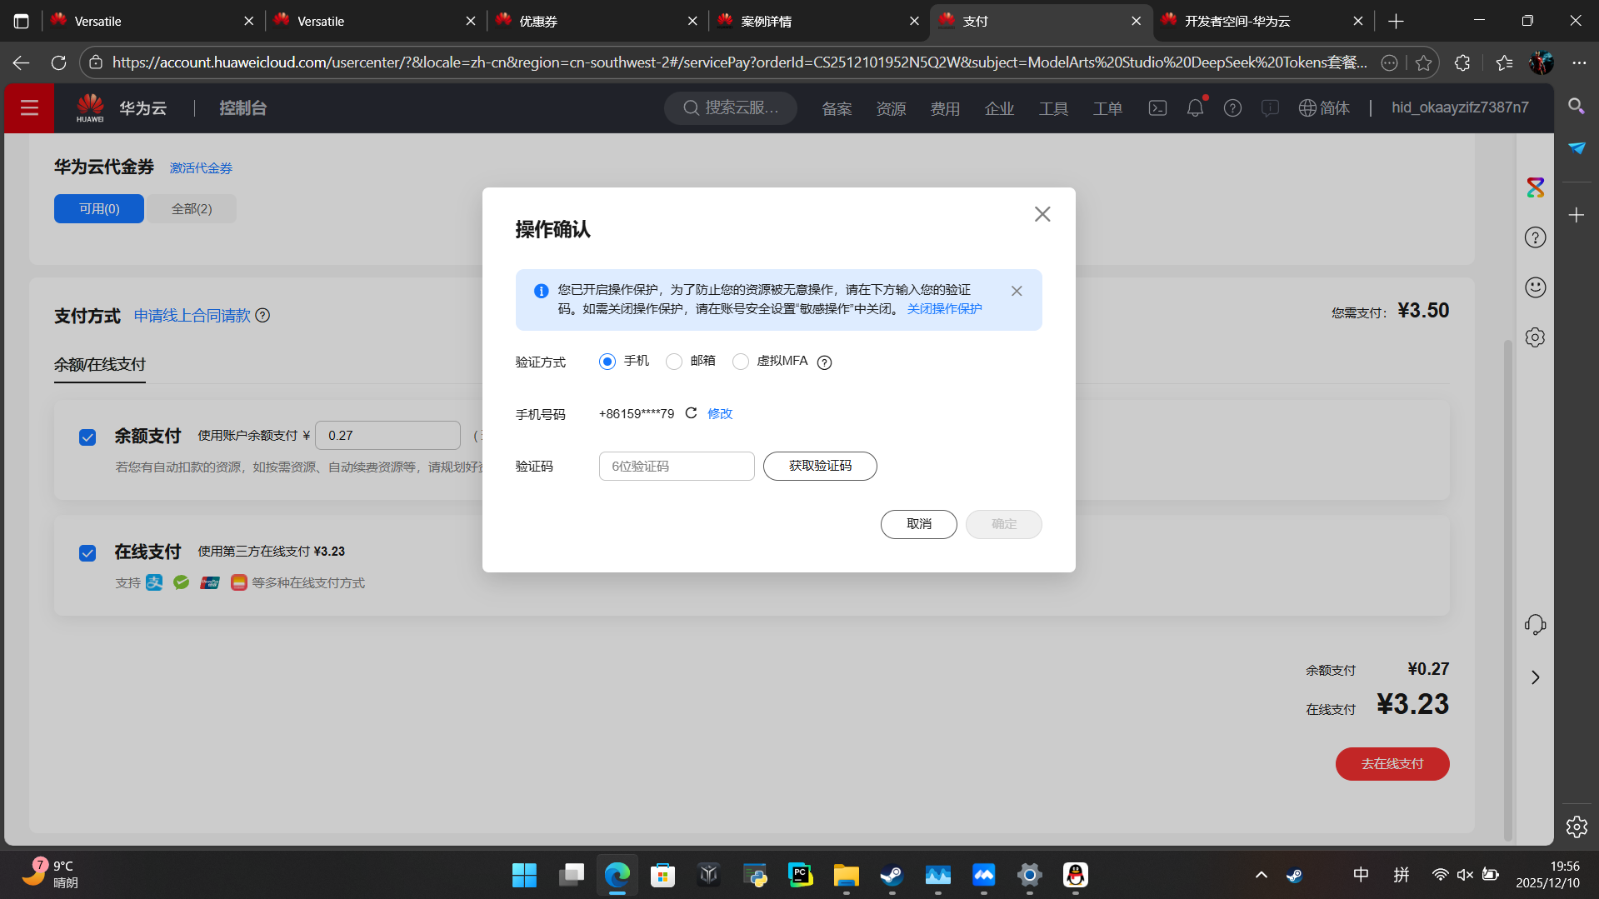The width and height of the screenshot is (1599, 899).
Task: Select 手机 verification method
Action: point(607,362)
